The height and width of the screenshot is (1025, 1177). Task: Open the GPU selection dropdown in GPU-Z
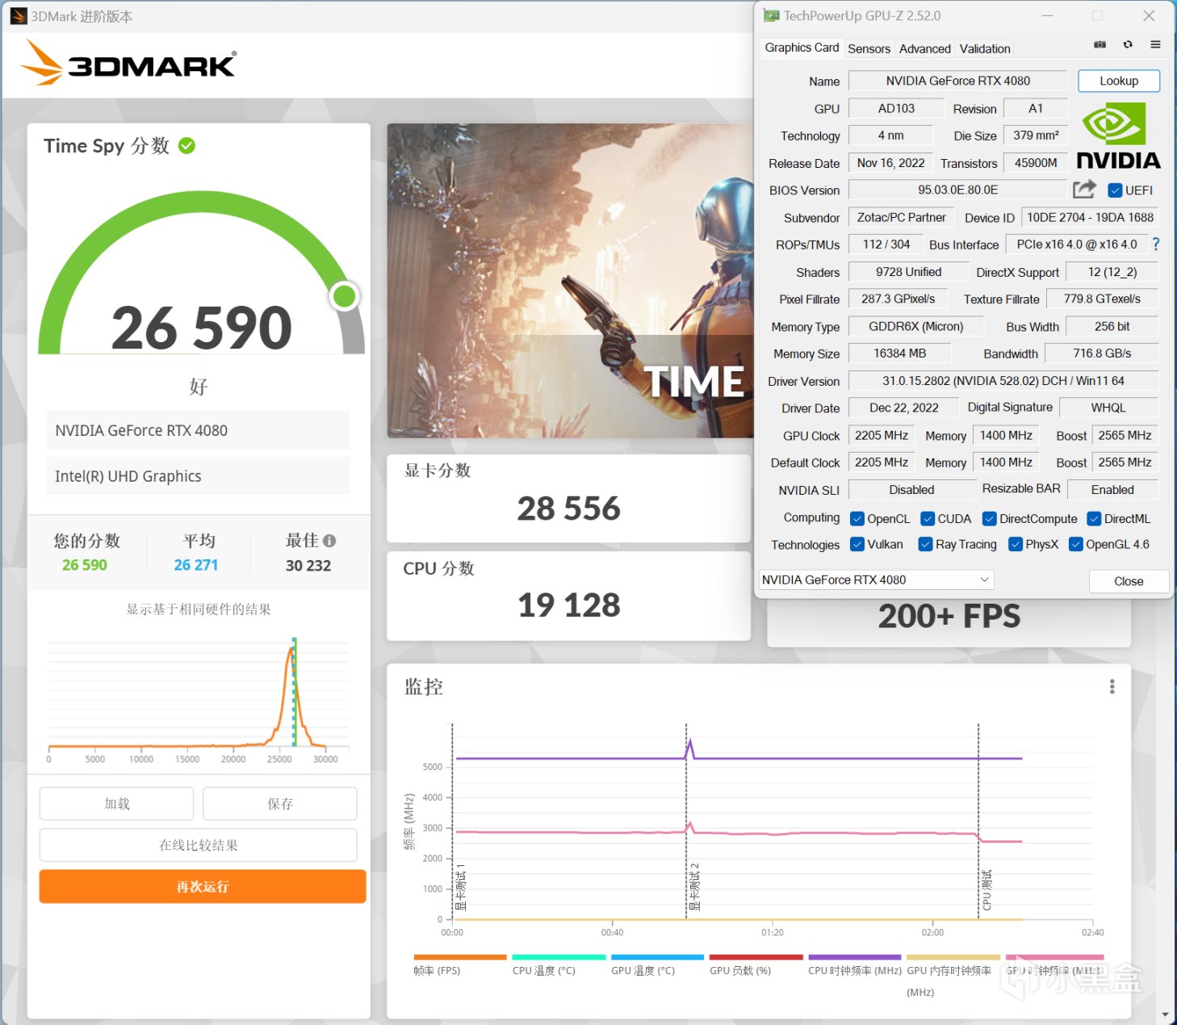click(x=876, y=579)
